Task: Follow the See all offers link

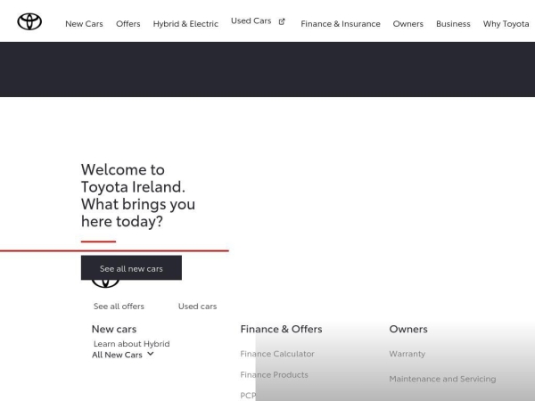Action: 119,307
